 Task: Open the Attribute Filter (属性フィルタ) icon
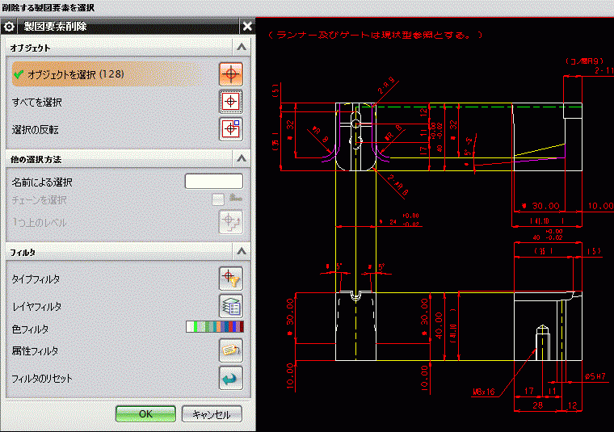(230, 350)
